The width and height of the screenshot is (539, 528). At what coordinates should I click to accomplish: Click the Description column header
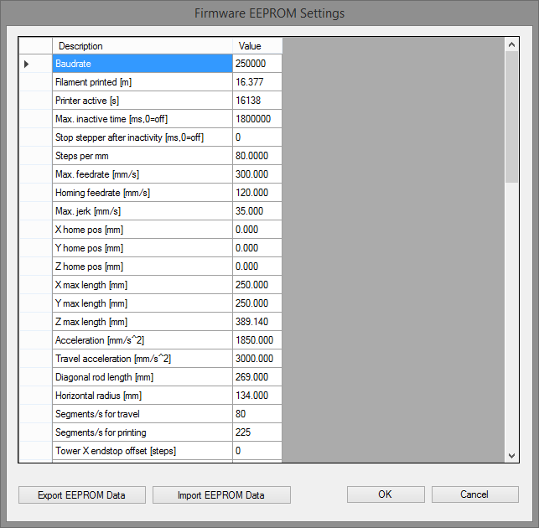point(142,46)
